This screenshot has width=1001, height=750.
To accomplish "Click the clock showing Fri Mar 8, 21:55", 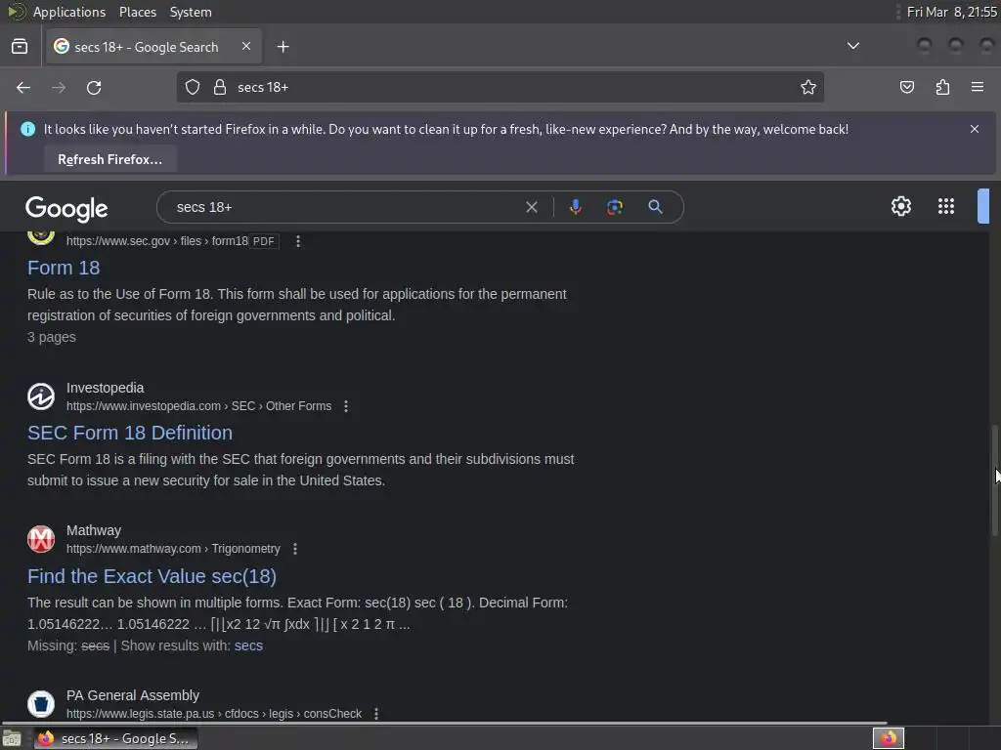I will coord(951,12).
